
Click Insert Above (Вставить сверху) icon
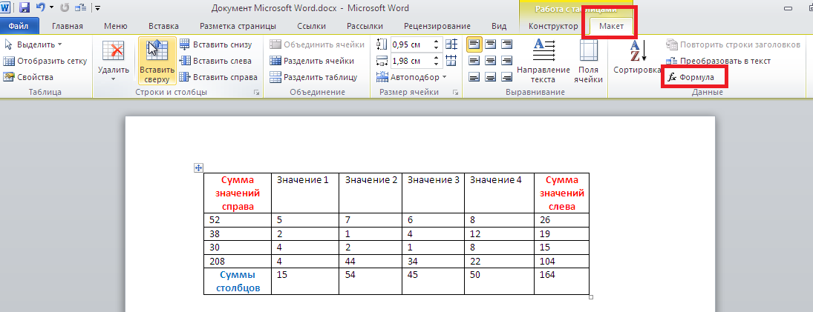[157, 59]
